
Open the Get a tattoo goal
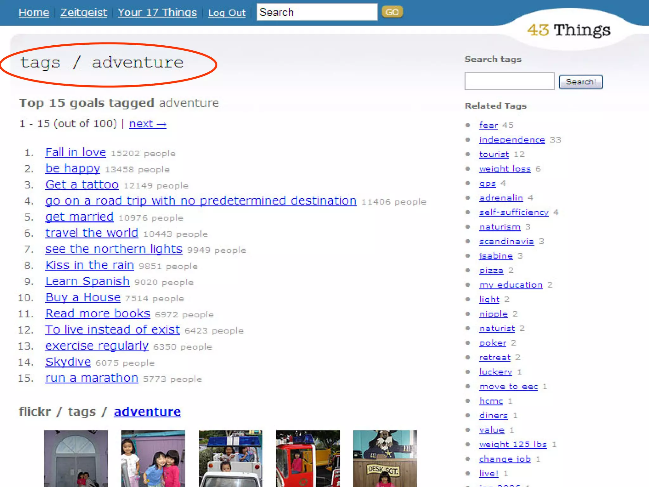tap(82, 185)
